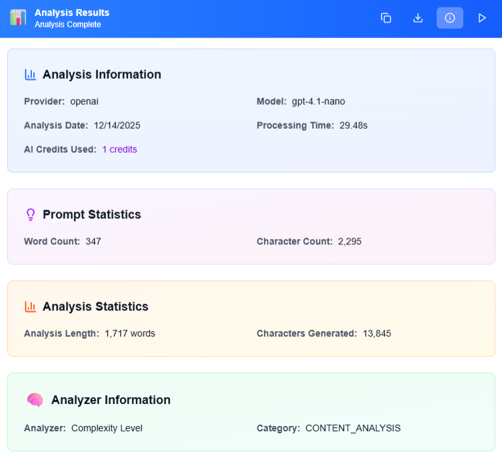Click the Analysis Results bar chart logo
502x458 pixels.
coord(18,17)
